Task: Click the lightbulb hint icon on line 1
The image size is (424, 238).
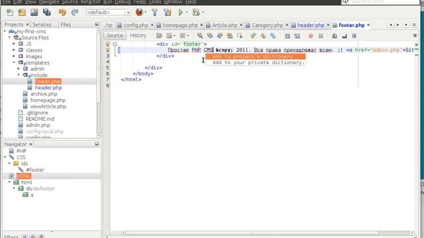Action: click(107, 44)
